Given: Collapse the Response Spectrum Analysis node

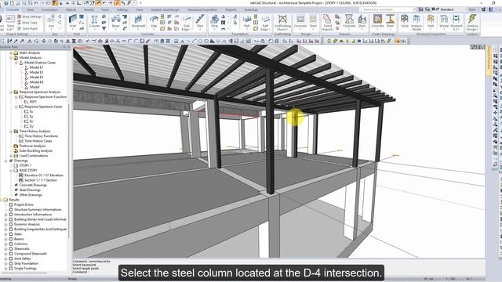Looking at the screenshot, I should [x=11, y=92].
